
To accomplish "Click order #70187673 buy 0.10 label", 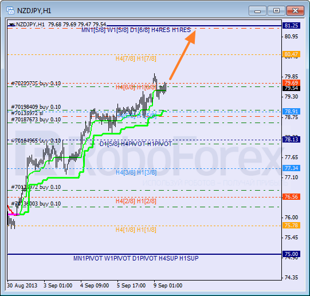I will coord(36,120).
